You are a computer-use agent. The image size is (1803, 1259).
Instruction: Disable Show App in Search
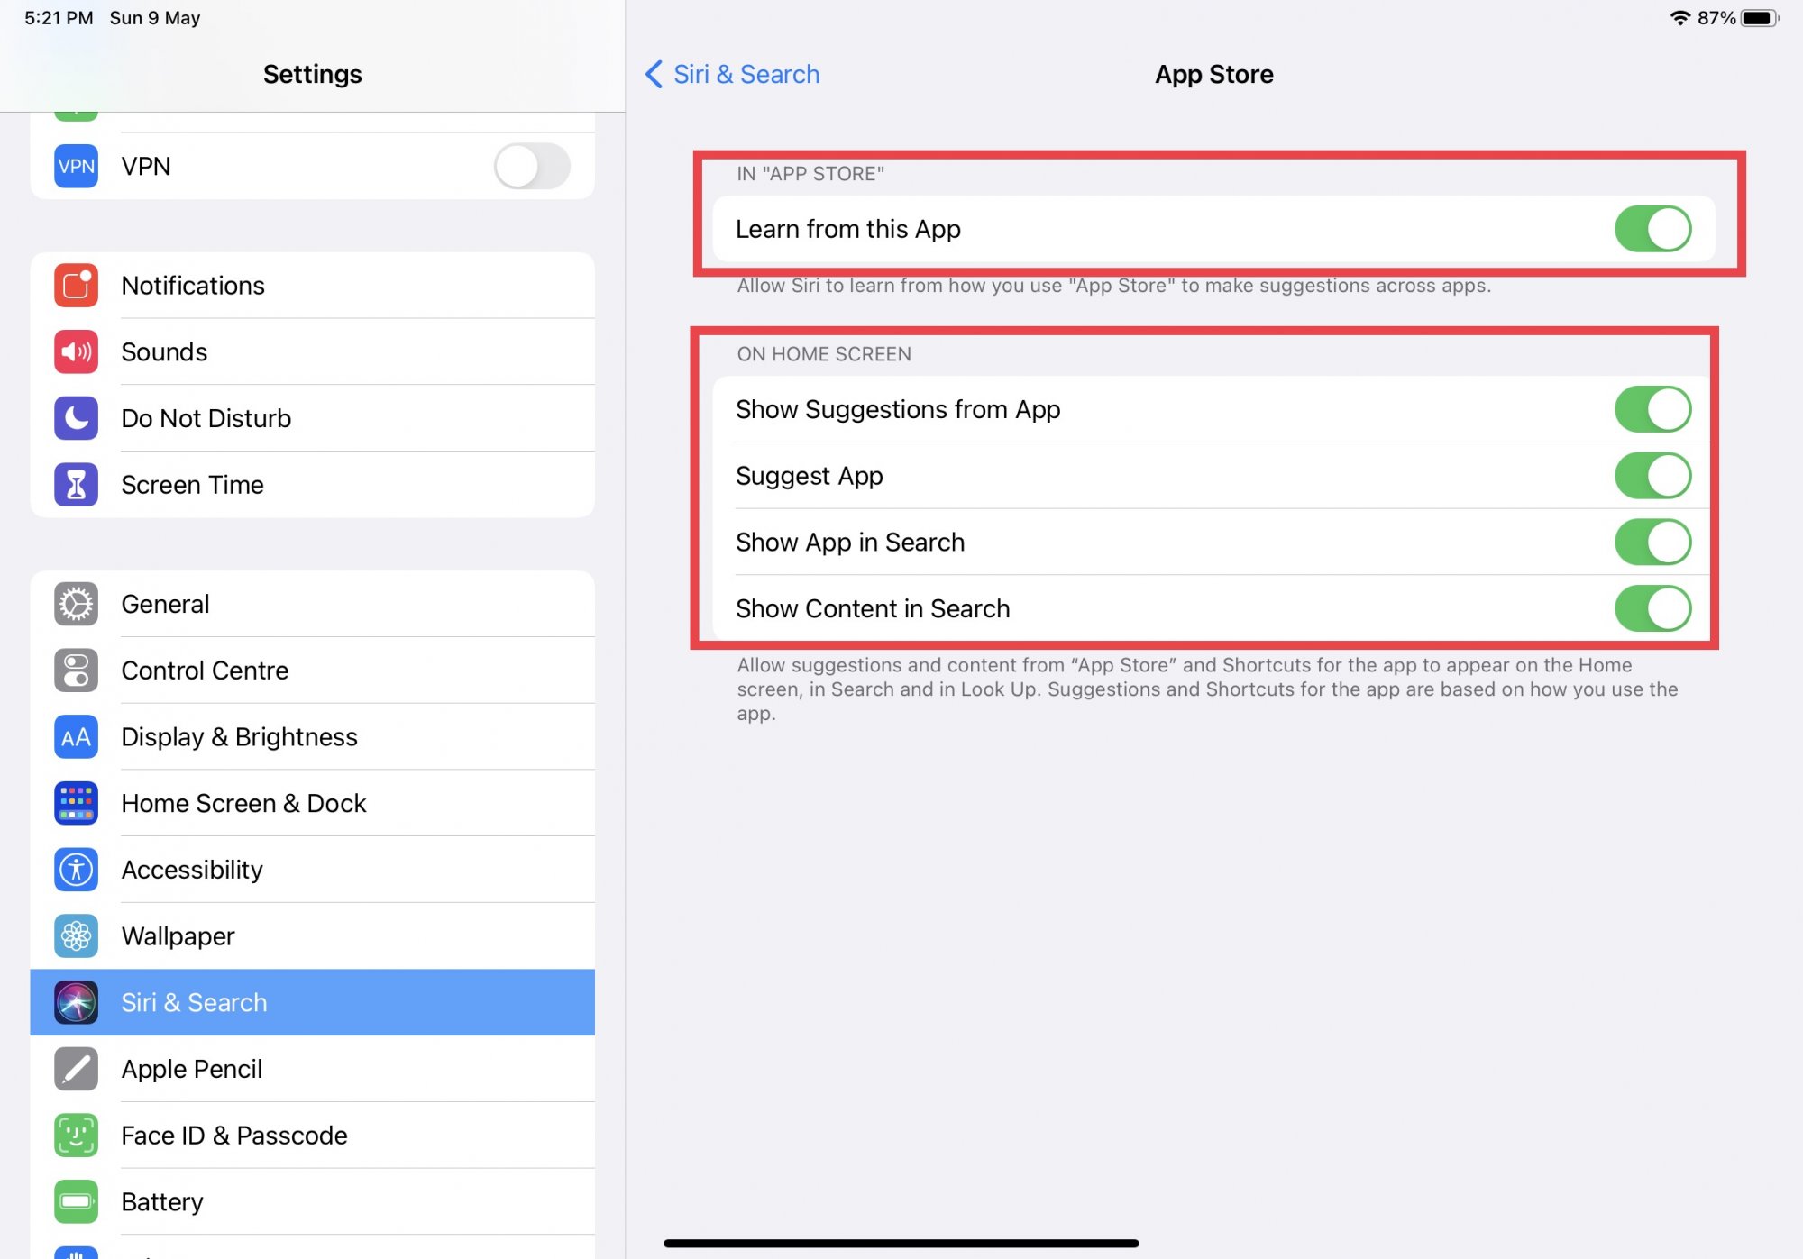[x=1652, y=543]
